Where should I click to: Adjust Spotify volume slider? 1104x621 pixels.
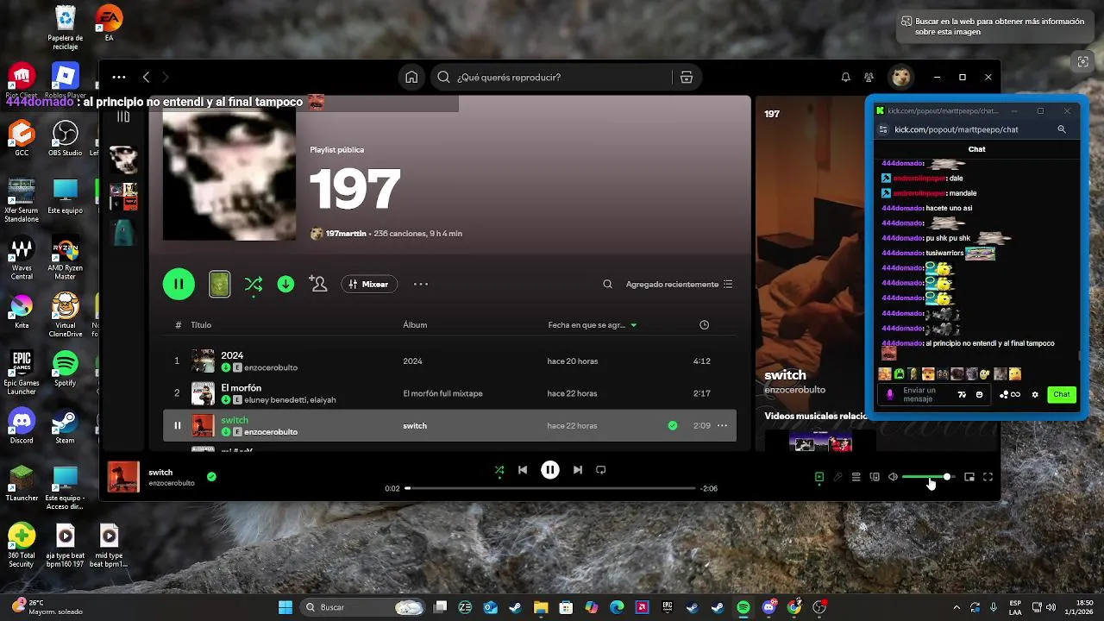pos(927,477)
